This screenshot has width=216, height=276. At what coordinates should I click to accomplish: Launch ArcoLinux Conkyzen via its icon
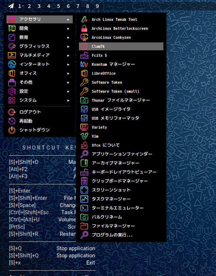(x=84, y=37)
